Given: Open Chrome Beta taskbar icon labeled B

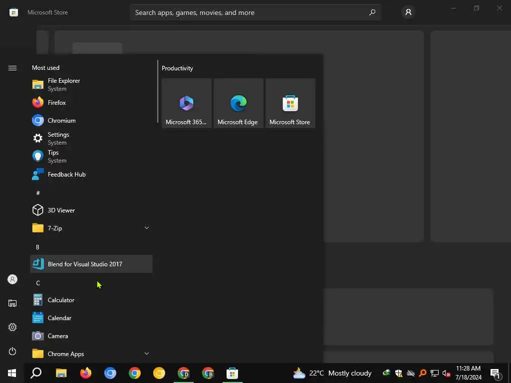Looking at the screenshot, I should tap(208, 373).
